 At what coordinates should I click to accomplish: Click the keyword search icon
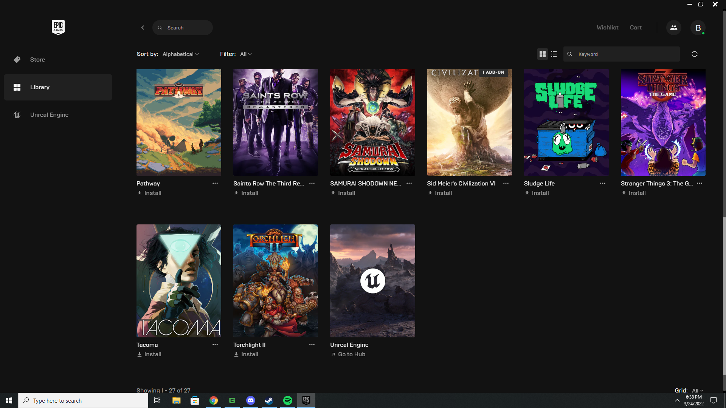click(x=569, y=54)
